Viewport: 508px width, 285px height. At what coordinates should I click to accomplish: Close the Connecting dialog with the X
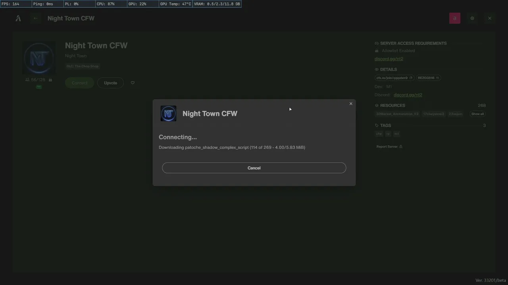(351, 104)
